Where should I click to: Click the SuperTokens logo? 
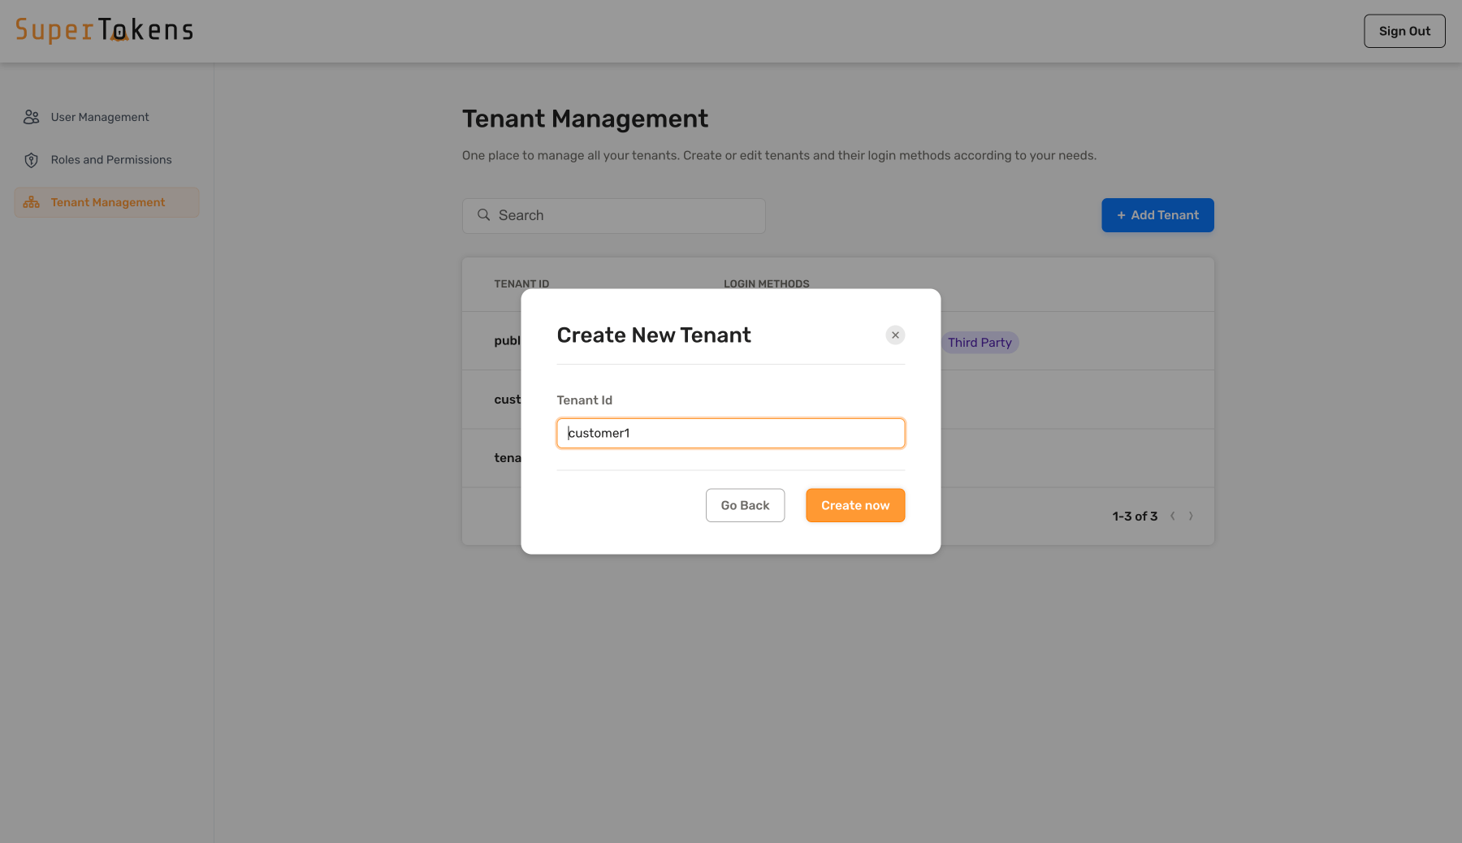coord(104,30)
